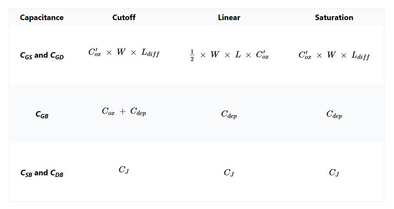Click the fraction one-half in Linear formula
This screenshot has width=394, height=209.
click(x=192, y=55)
